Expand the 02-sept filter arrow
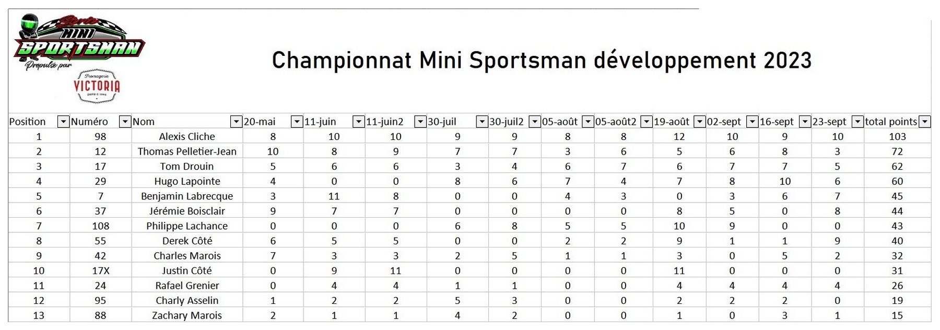This screenshot has width=940, height=330. pos(753,122)
